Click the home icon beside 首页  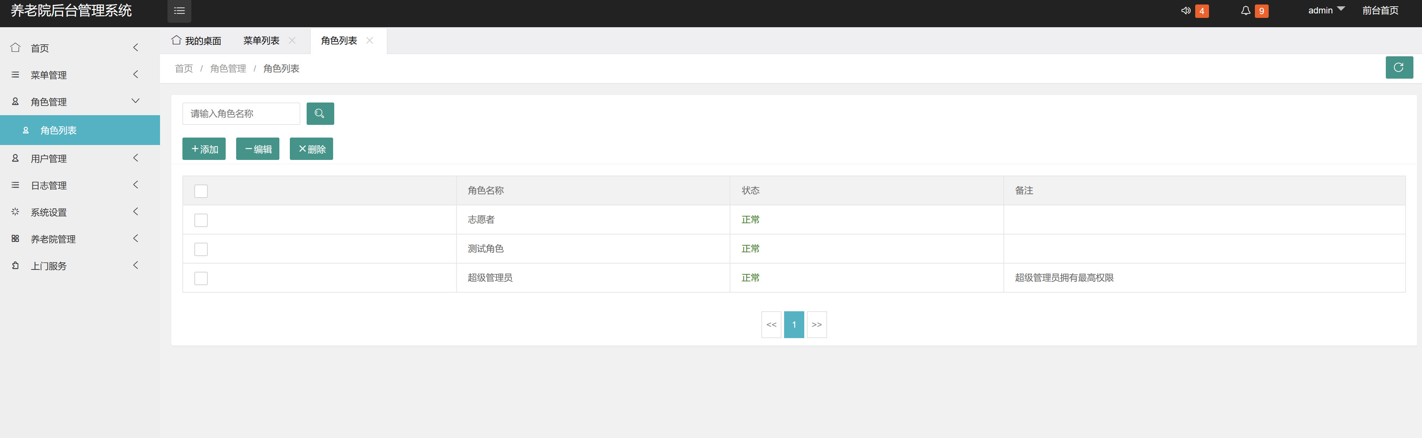coord(15,48)
